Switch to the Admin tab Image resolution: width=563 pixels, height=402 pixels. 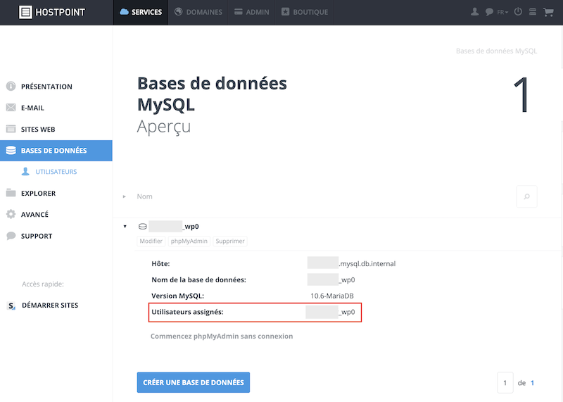251,12
